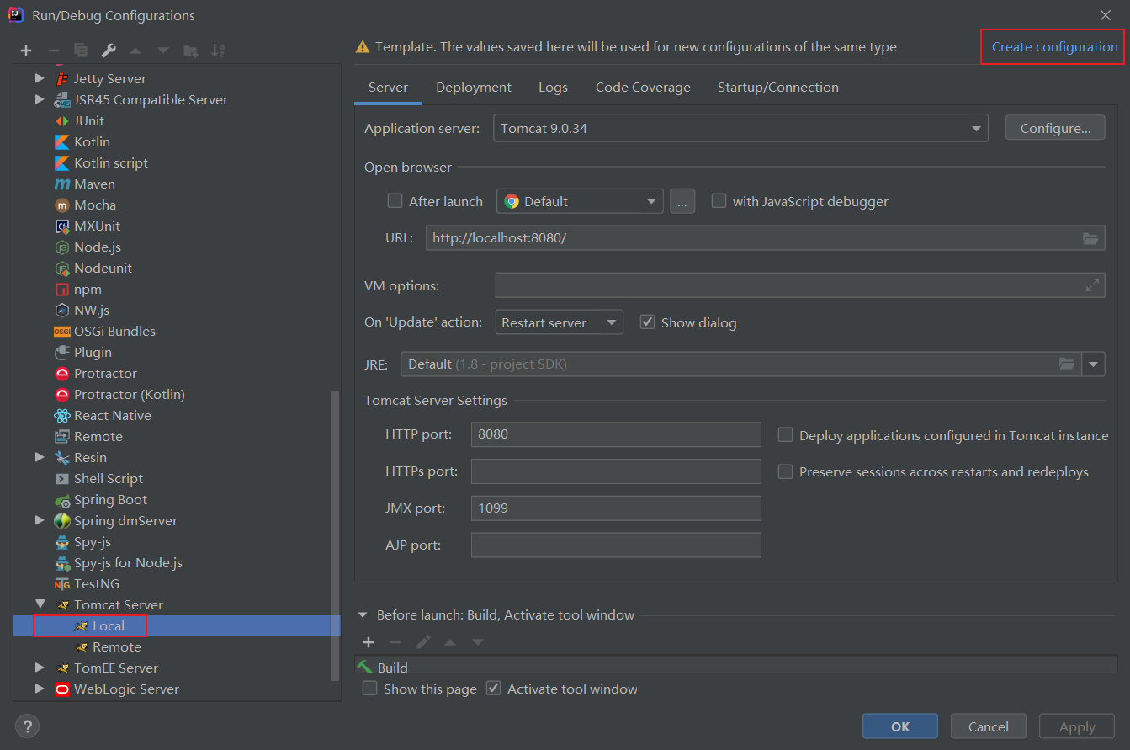
Task: Switch to the Logs tab
Action: click(x=553, y=88)
